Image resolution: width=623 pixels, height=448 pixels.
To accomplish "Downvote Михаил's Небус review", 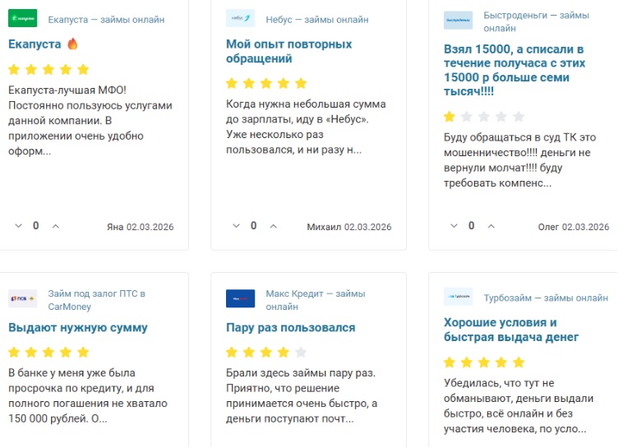I will tap(237, 226).
